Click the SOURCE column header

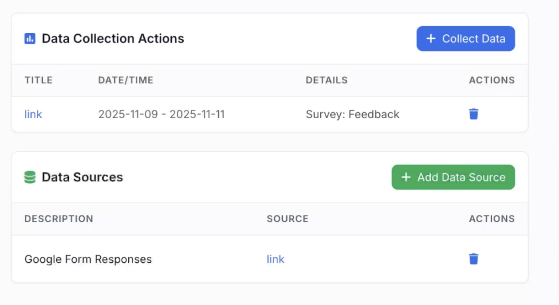pyautogui.click(x=287, y=219)
